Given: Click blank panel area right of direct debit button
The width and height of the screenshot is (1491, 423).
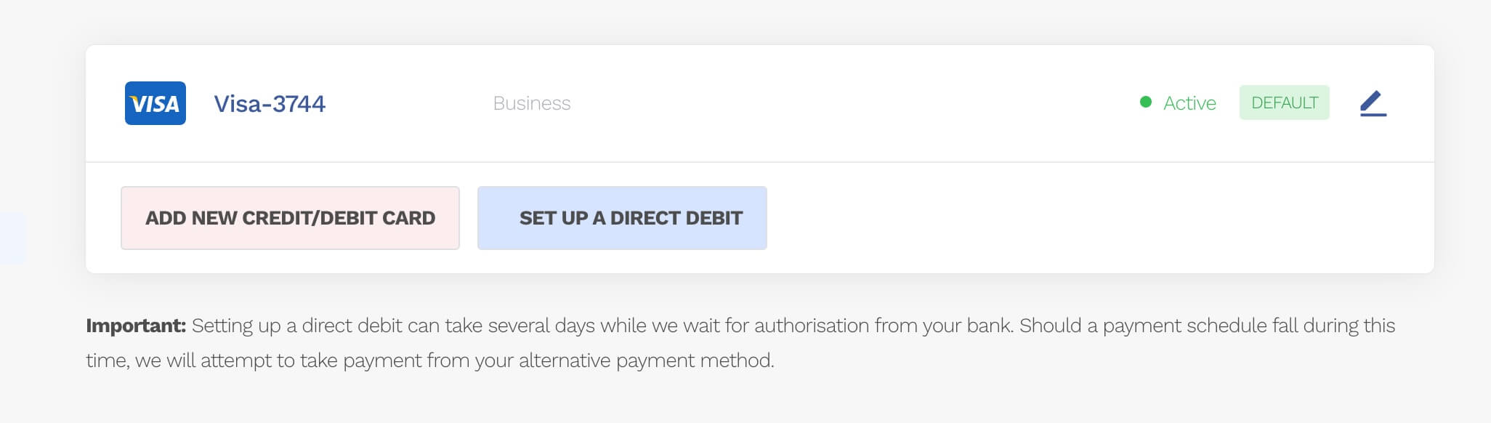Looking at the screenshot, I should coord(1090,218).
